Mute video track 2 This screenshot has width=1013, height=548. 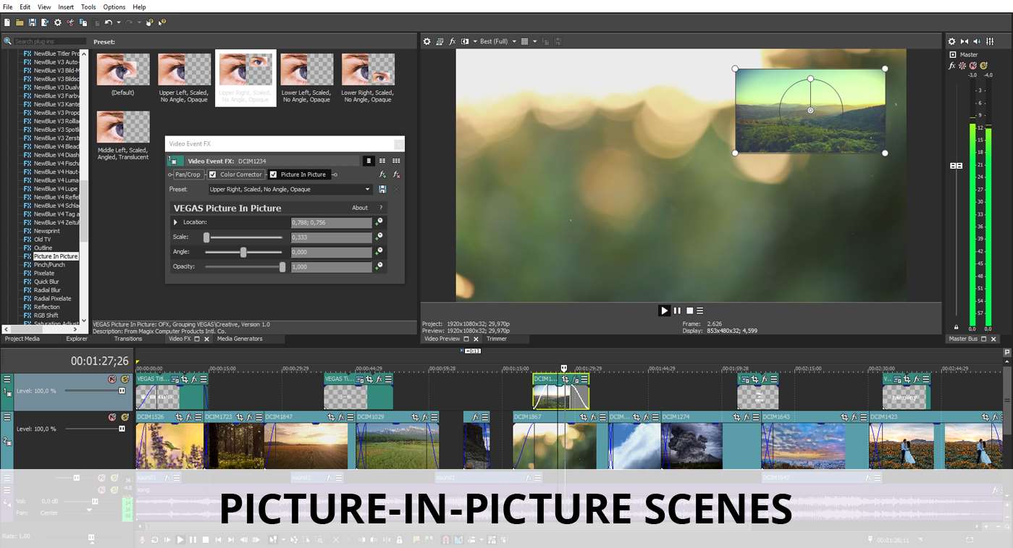(112, 417)
